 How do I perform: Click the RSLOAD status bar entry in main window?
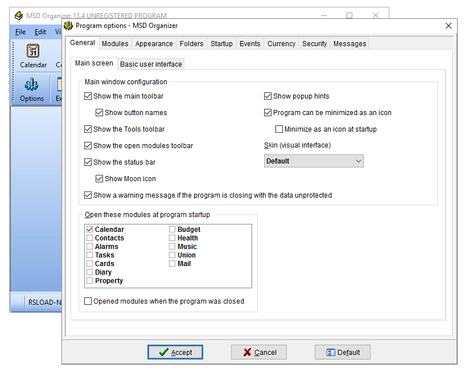point(44,303)
